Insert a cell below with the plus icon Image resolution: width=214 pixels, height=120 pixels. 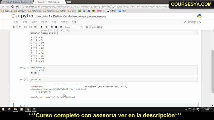[x=20, y=27]
